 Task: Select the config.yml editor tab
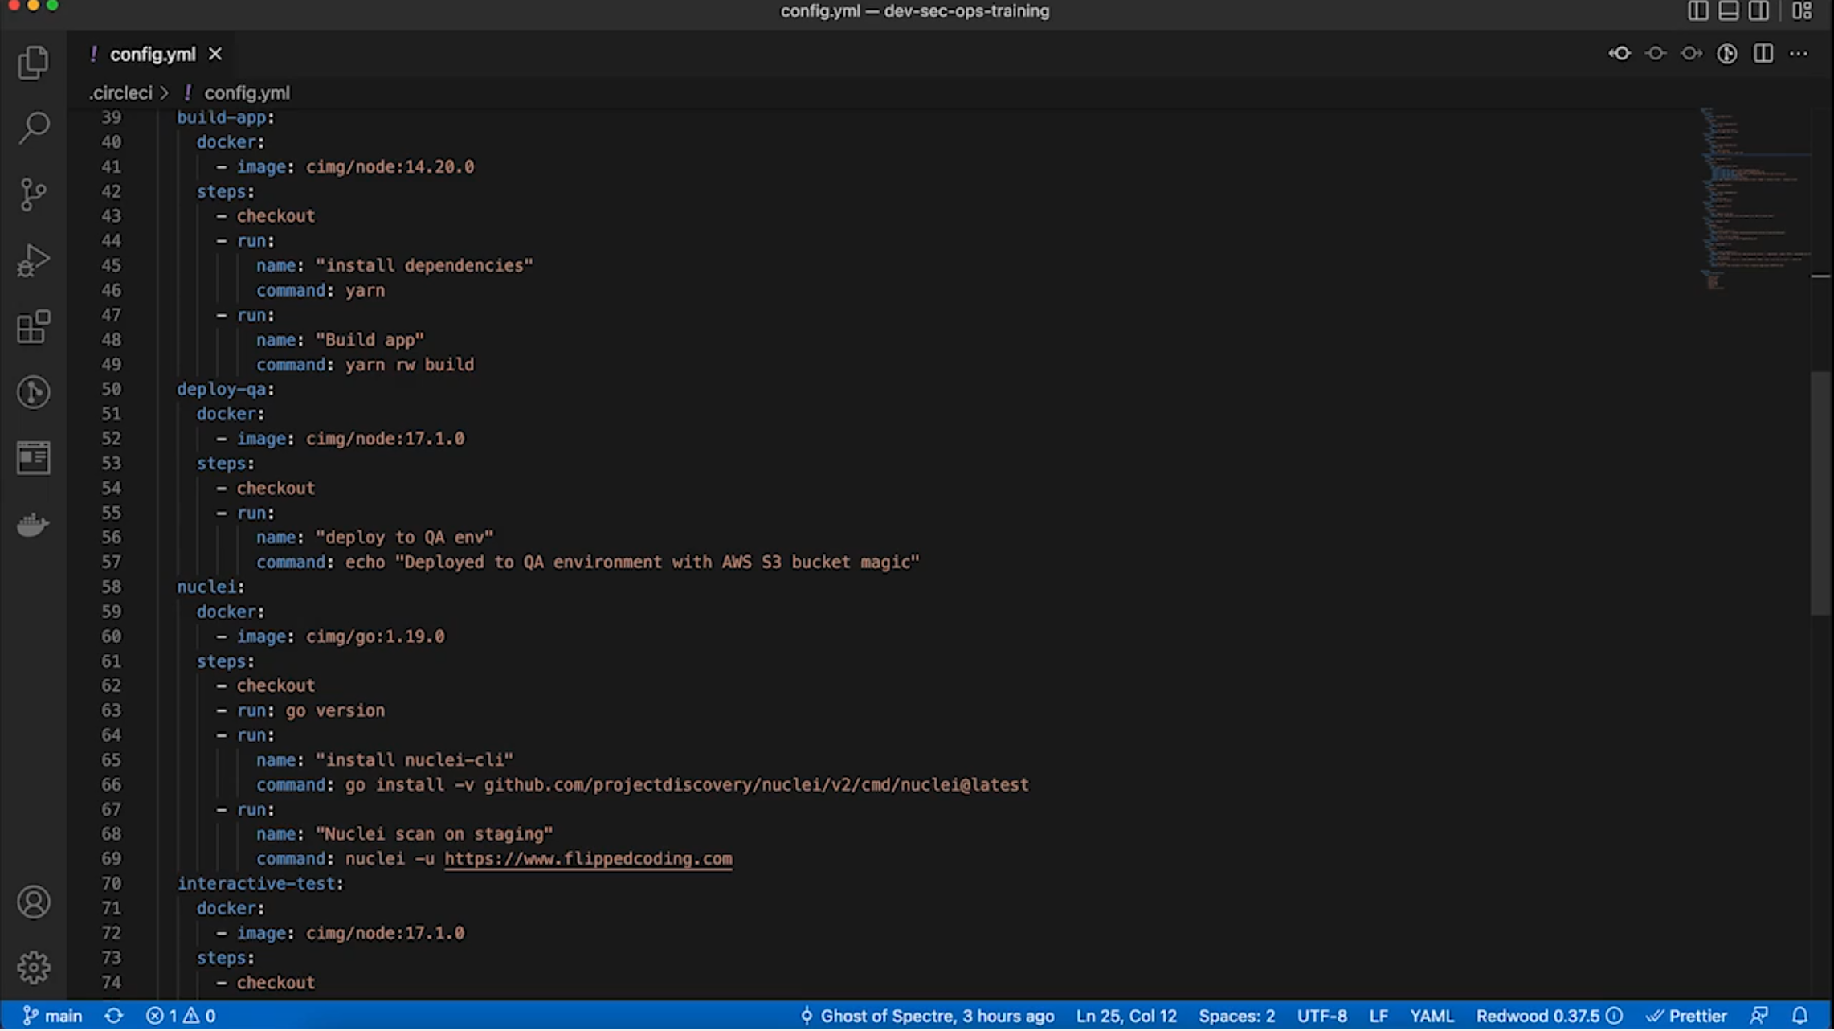[x=153, y=55]
